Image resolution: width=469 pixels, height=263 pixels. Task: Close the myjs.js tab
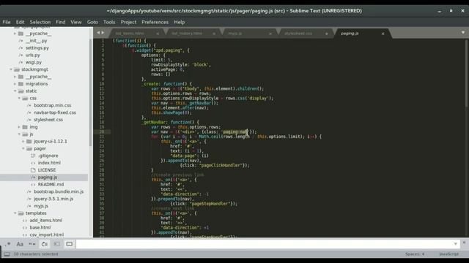click(x=270, y=34)
